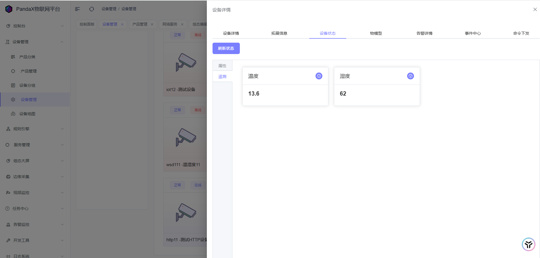This screenshot has width=540, height=258.
Task: Expand the 规则引擎 sidebar menu
Action: click(x=34, y=129)
